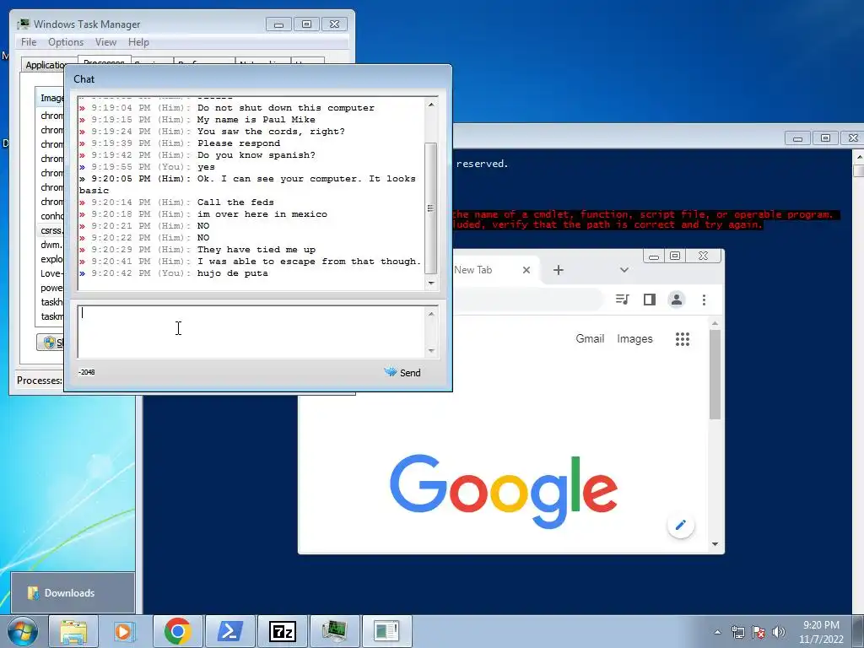Switch to Chrome via its taskbar icon
The image size is (864, 648).
pyautogui.click(x=177, y=631)
